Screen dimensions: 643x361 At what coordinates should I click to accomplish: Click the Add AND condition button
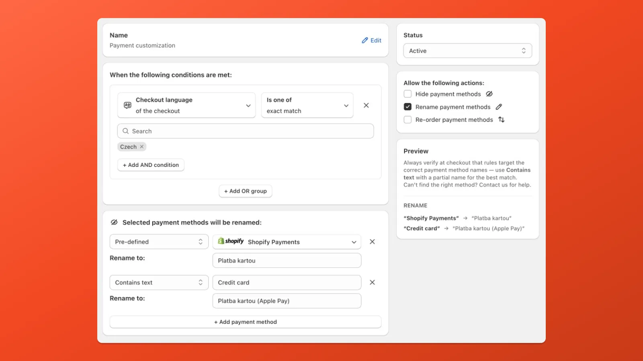tap(151, 165)
